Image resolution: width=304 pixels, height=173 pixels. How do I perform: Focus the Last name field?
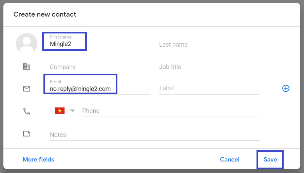click(209, 45)
